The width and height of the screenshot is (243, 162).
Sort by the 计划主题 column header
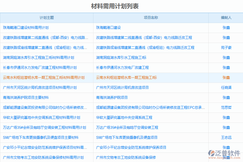click(x=46, y=18)
